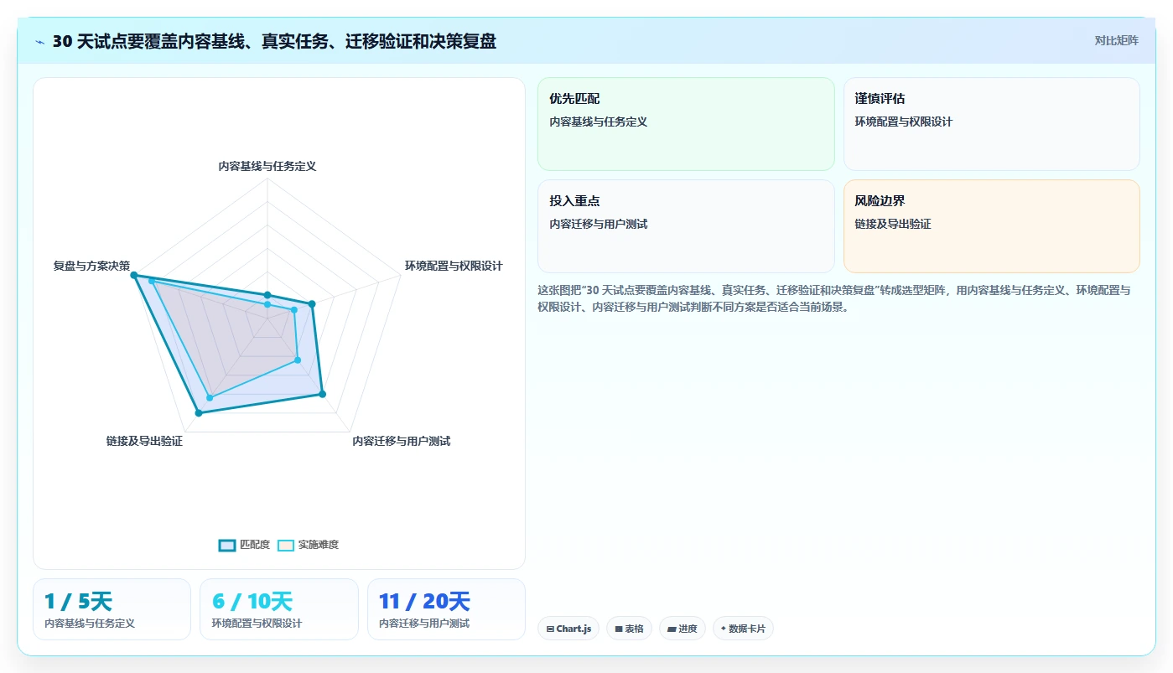The image size is (1173, 673).
Task: Click 链接及导出验证 text inside 风险边界 card
Action: [x=893, y=224]
